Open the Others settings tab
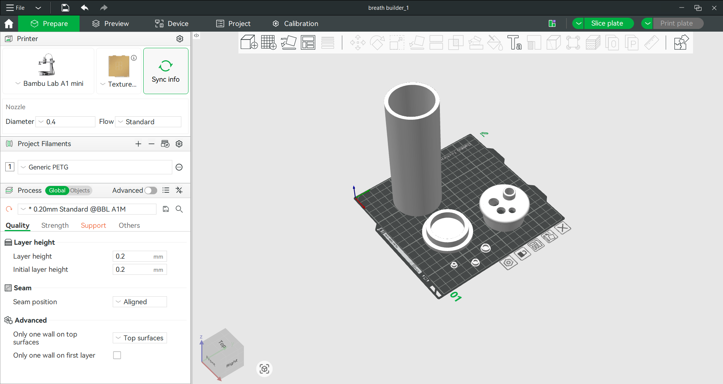The image size is (723, 384). 129,226
